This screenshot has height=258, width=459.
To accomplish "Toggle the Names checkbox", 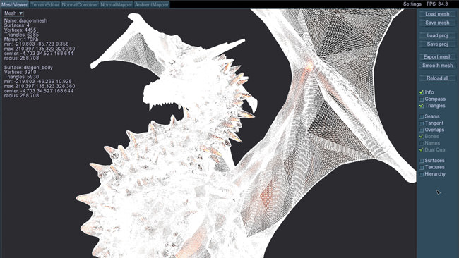I will tap(422, 143).
